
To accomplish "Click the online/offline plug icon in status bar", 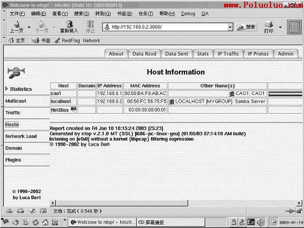I will [x=290, y=211].
